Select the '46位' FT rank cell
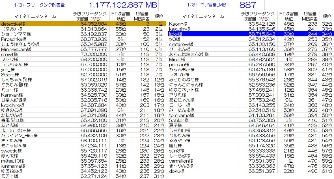The width and height of the screenshot is (334, 179). (x=121, y=24)
